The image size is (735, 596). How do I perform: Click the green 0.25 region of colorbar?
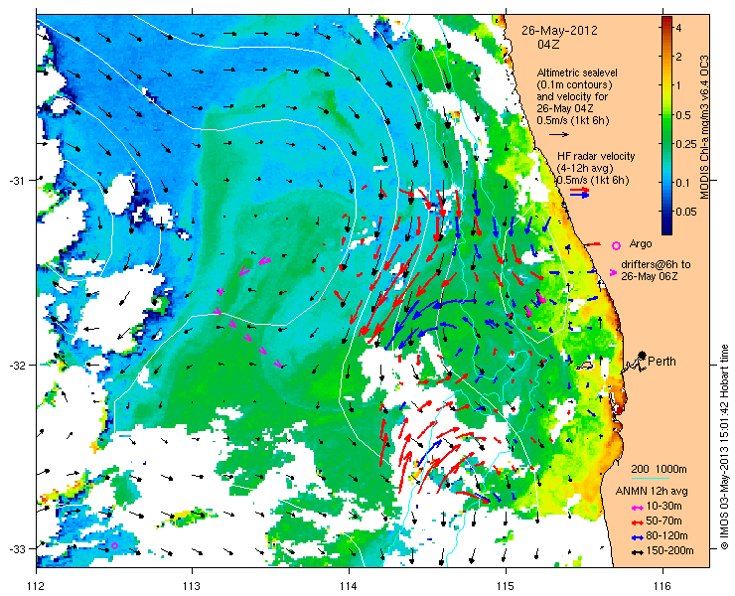667,143
